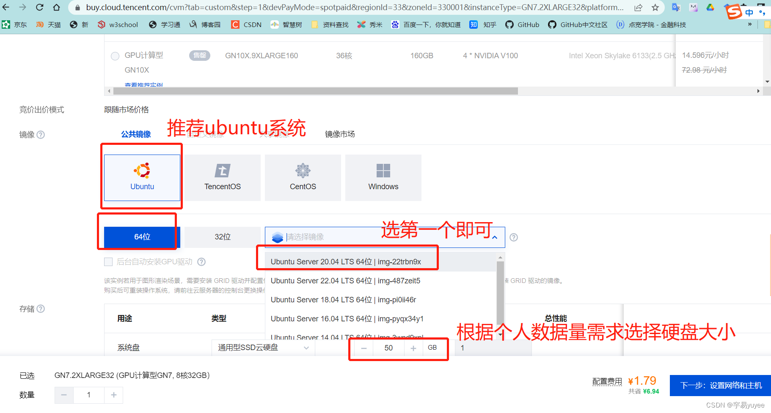Open the Google Drive extension icon

point(710,7)
